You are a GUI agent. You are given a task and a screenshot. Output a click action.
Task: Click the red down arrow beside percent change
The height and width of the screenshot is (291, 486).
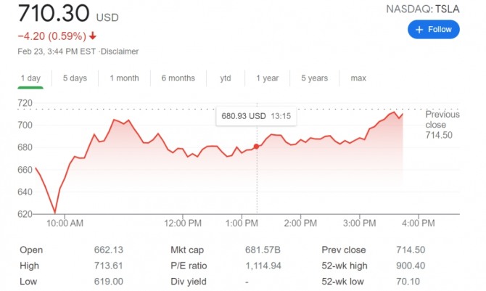[93, 36]
